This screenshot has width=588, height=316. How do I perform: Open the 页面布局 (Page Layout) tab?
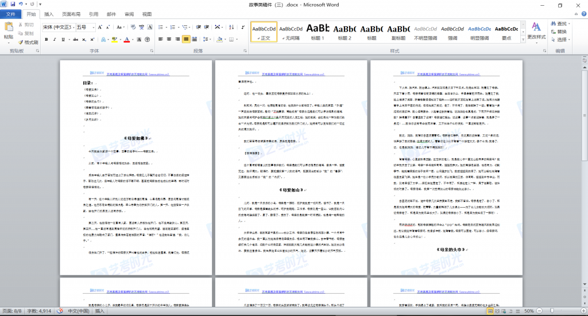coord(71,14)
